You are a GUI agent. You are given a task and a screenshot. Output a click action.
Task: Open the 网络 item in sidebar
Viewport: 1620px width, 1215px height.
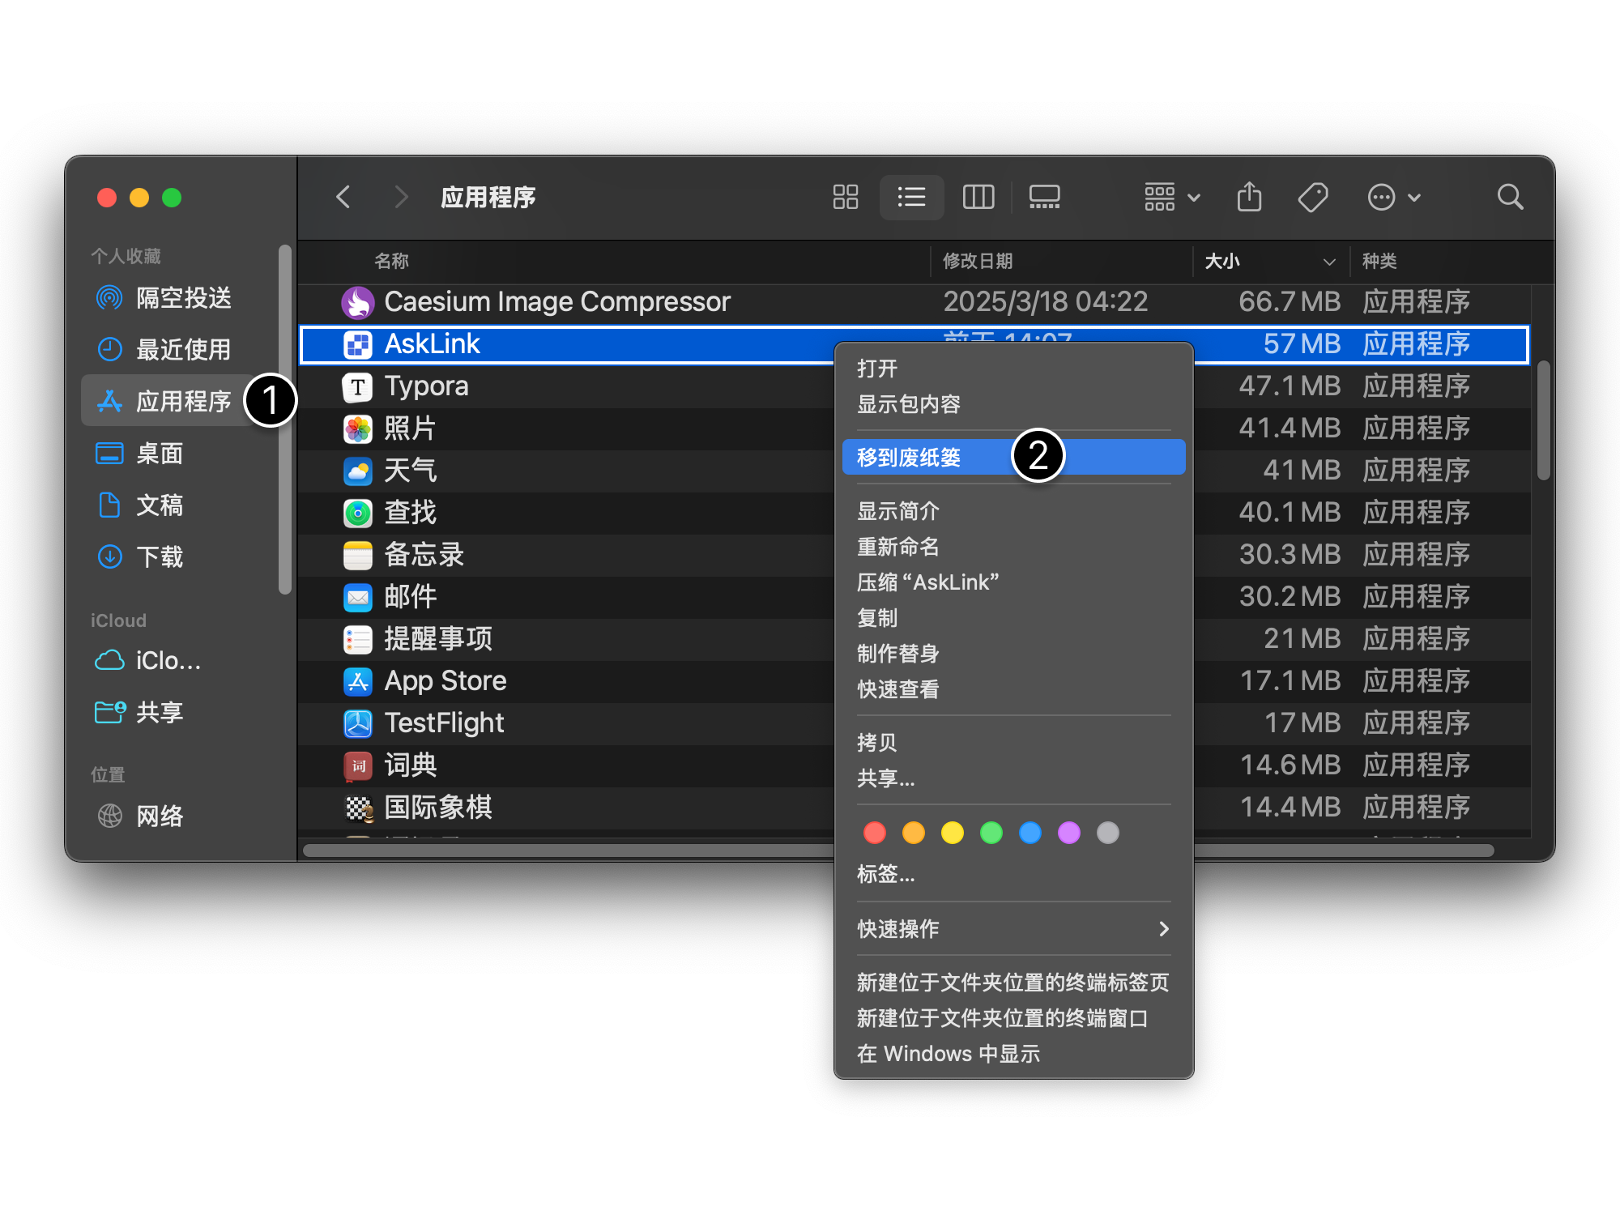coord(160,816)
